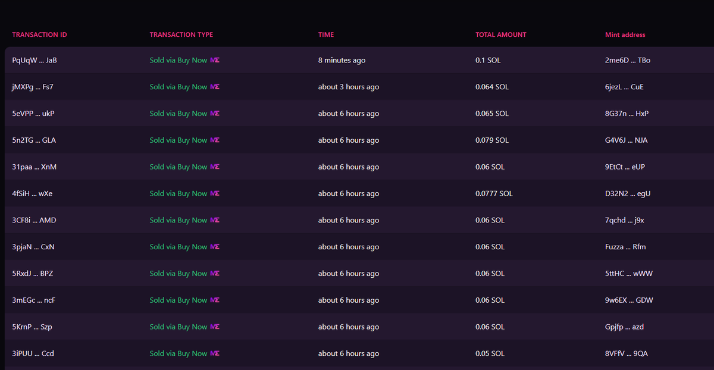Click the Magic Eden icon in 3pjaN row

(215, 247)
